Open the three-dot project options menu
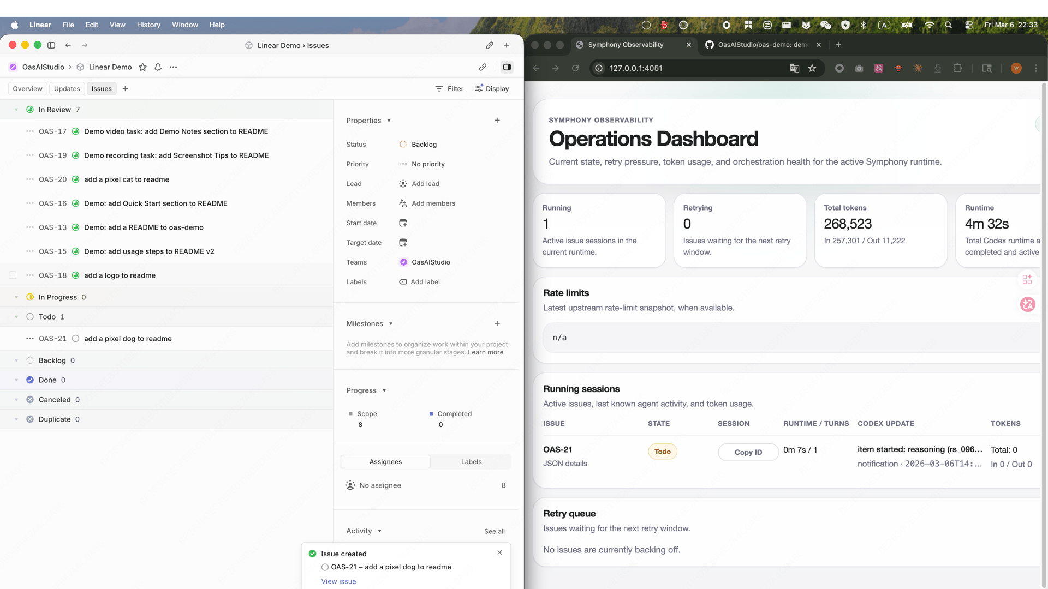This screenshot has width=1048, height=589. coord(173,67)
